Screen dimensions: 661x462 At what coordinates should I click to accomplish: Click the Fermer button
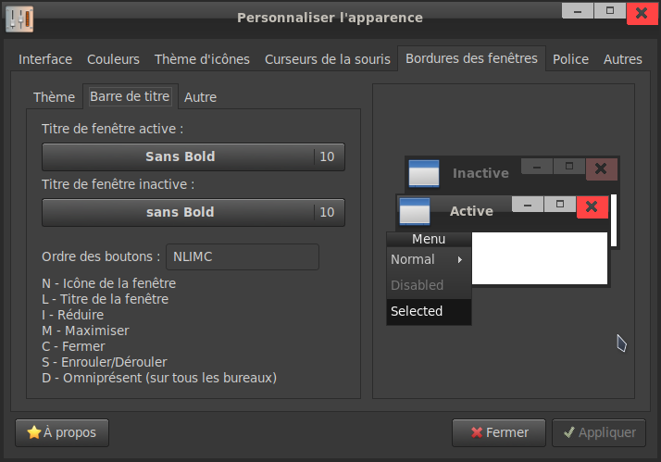point(499,432)
